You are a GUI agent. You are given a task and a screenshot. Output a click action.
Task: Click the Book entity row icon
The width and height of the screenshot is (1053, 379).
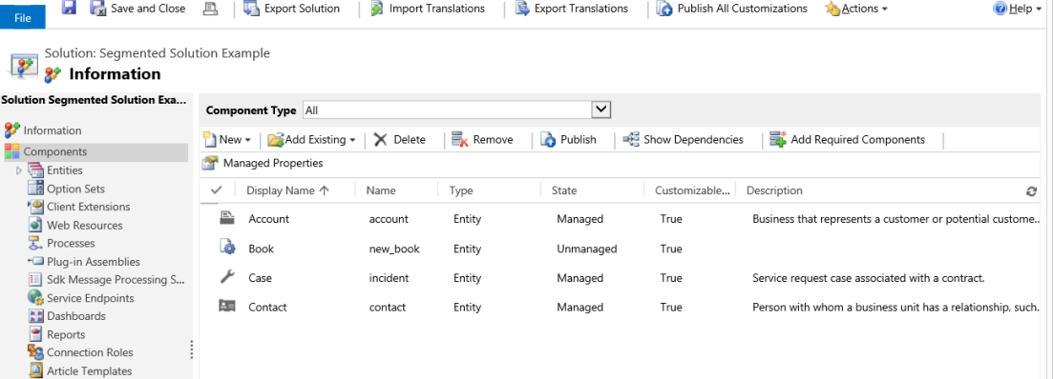point(227,249)
